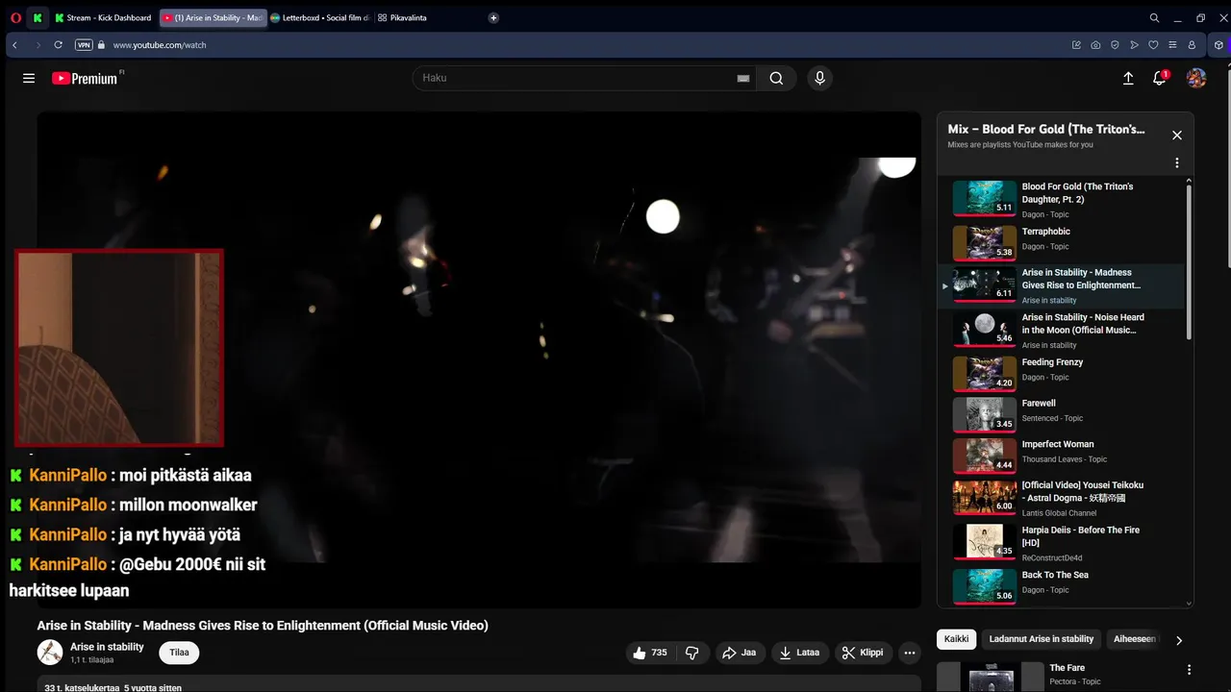Download the video with Lataa

(799, 653)
